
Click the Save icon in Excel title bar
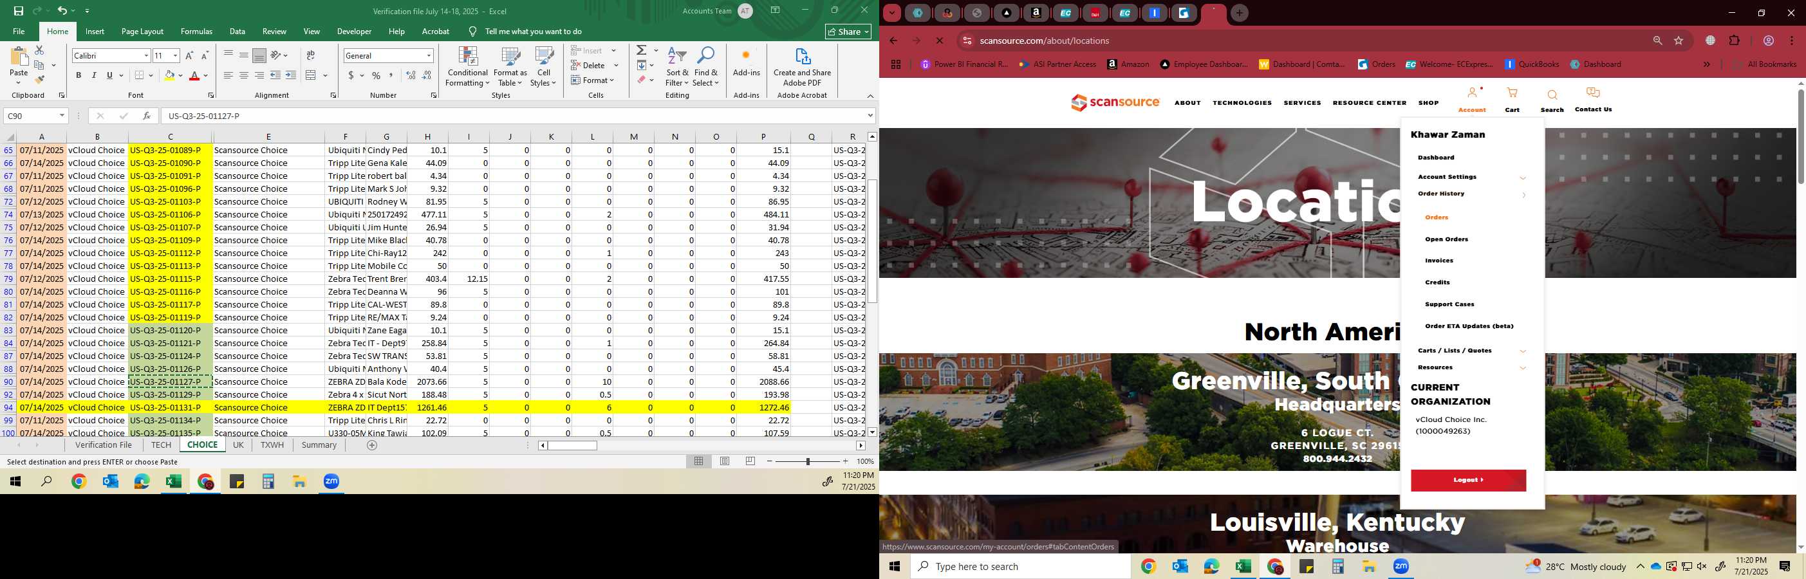coord(18,10)
